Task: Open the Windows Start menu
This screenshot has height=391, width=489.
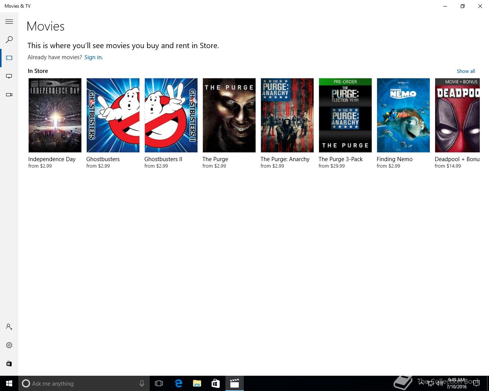Action: 9,383
